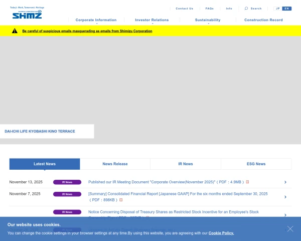This screenshot has width=301, height=241.
Task: Click the November 7, 2025 date text
Action: (25, 194)
